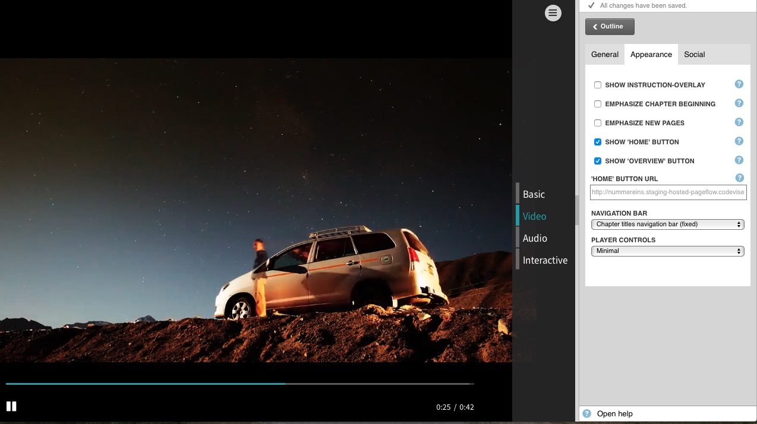Focus the 'Home' Button URL field
This screenshot has height=424, width=757.
[x=668, y=192]
